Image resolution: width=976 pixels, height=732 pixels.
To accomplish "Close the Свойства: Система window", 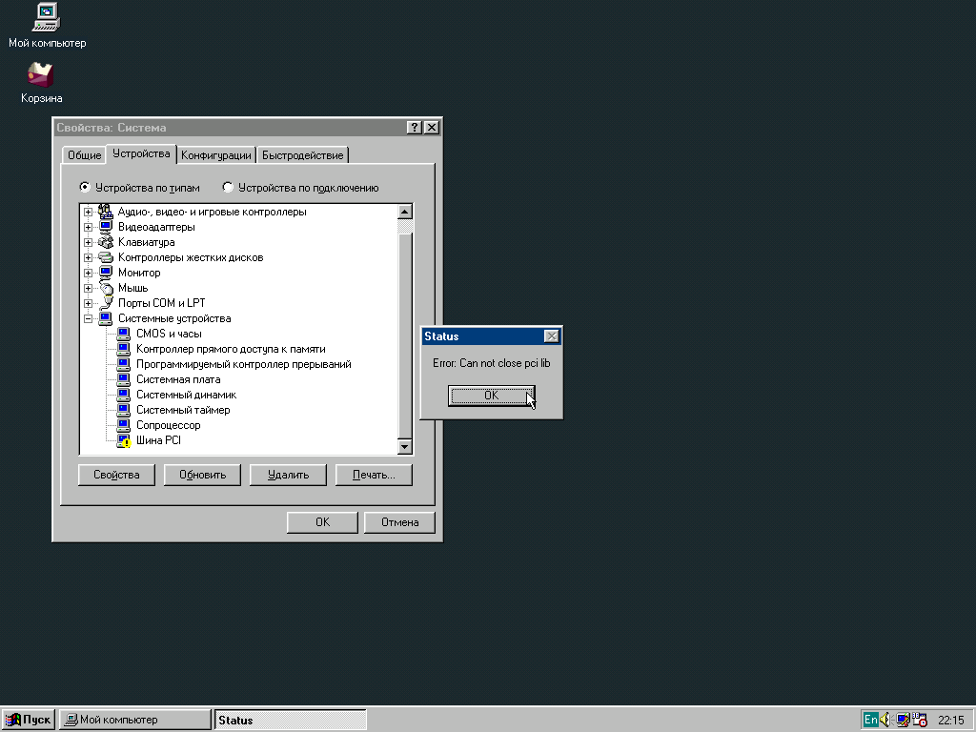I will 432,128.
